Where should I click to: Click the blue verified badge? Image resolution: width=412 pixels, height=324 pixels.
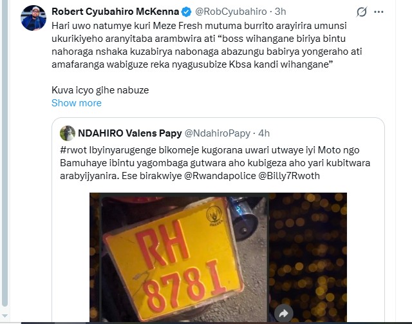(187, 12)
